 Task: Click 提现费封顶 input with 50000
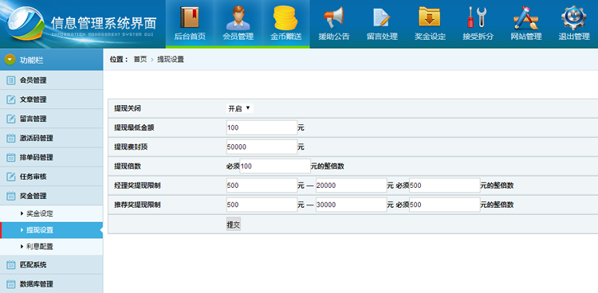(x=262, y=147)
